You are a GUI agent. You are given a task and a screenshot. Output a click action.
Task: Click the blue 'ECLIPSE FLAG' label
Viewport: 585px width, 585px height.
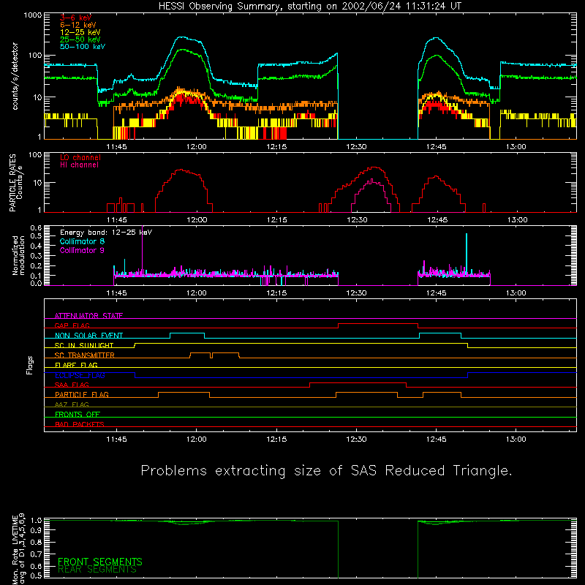click(80, 375)
